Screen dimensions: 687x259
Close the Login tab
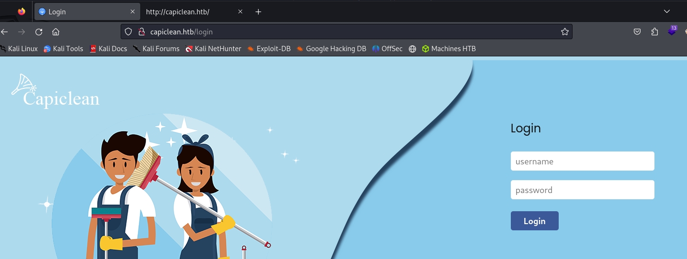133,11
